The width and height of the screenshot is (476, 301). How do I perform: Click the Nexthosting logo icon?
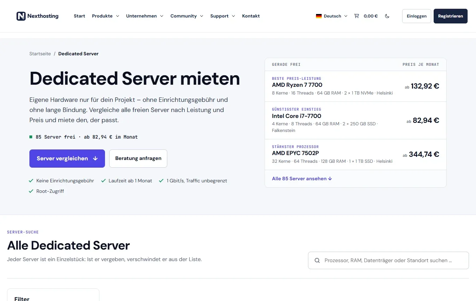[x=21, y=16]
